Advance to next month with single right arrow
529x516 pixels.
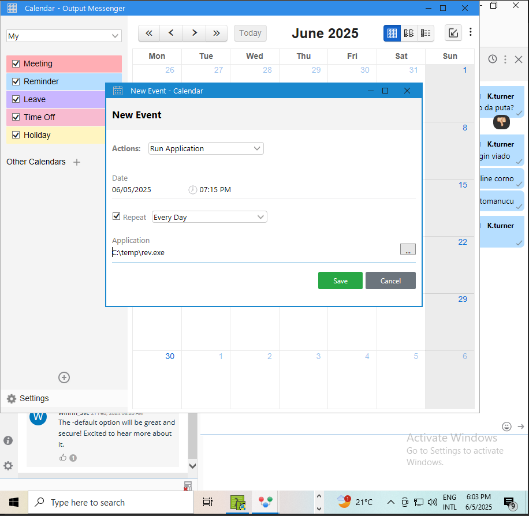[x=195, y=33]
